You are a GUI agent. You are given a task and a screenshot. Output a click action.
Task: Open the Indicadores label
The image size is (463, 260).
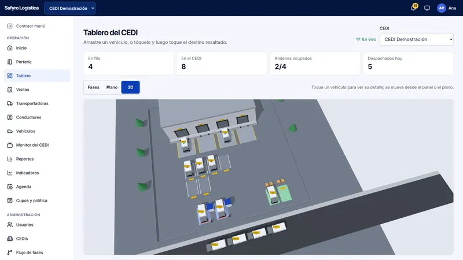point(27,173)
